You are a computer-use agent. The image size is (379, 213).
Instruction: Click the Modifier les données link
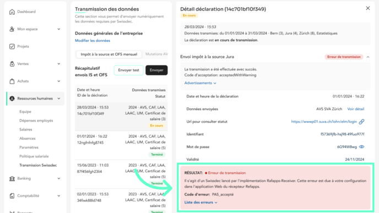pos(93,41)
